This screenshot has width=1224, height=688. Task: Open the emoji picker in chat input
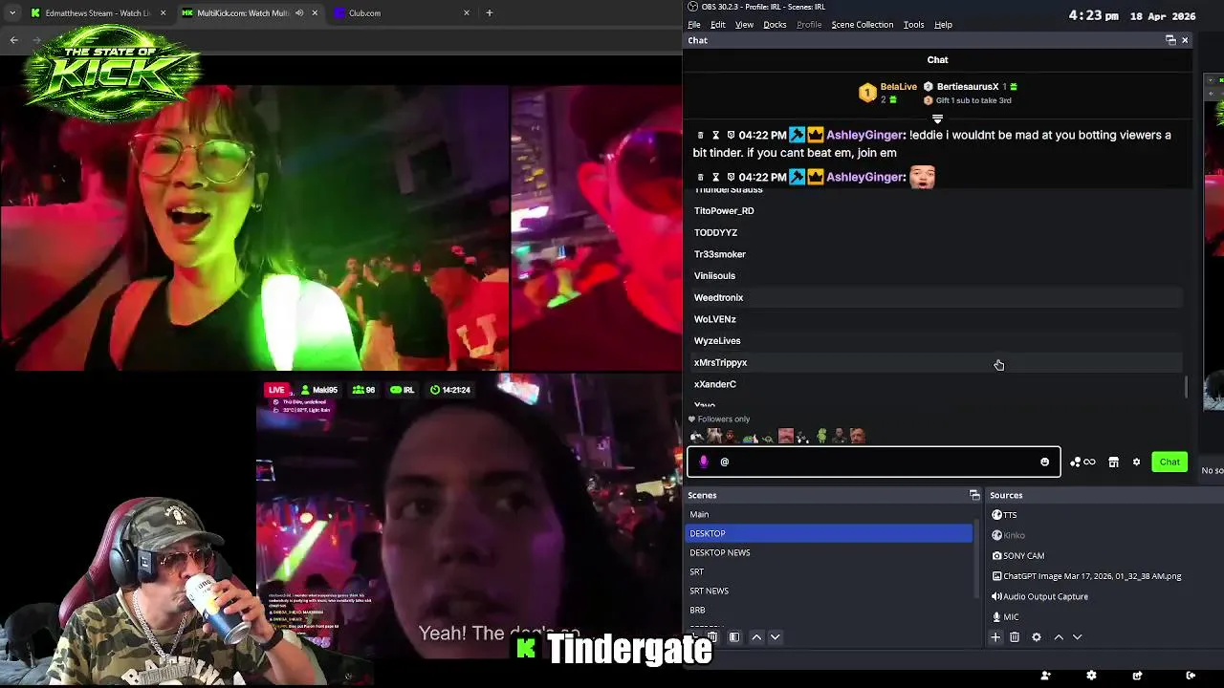click(1044, 462)
